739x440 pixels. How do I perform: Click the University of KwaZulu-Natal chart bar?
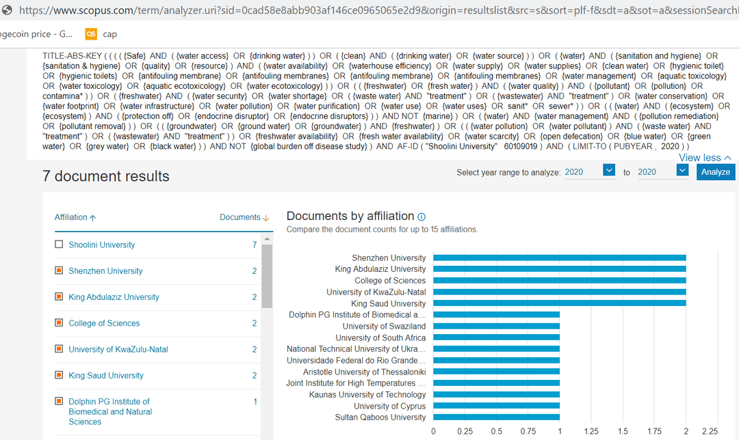click(560, 292)
